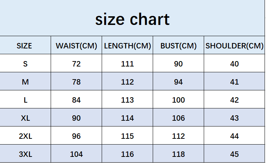Click the S size row label
The image size is (266, 163).
(x=25, y=64)
